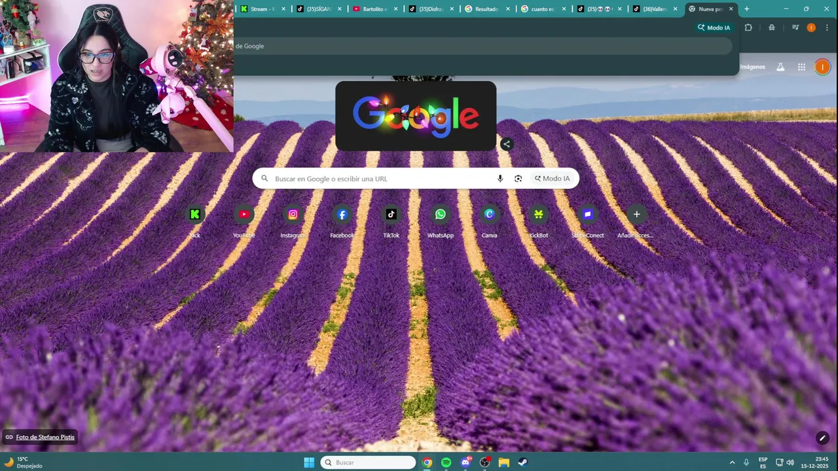Open the KickBot shortcut tile
838x471 pixels.
click(x=538, y=221)
